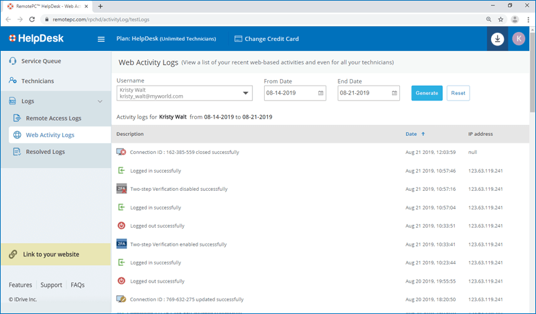Open the user profile avatar K
The image size is (536, 314).
(519, 39)
